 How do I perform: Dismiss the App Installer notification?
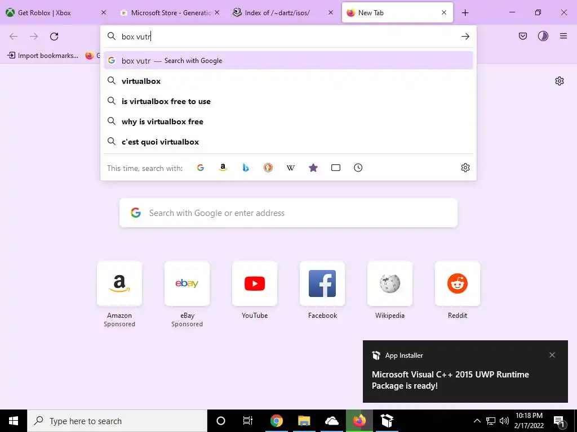[552, 355]
